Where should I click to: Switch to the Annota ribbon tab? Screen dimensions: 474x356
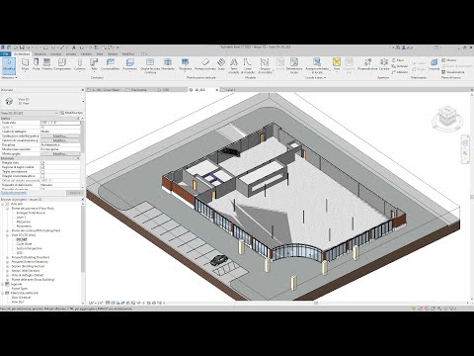pos(71,53)
